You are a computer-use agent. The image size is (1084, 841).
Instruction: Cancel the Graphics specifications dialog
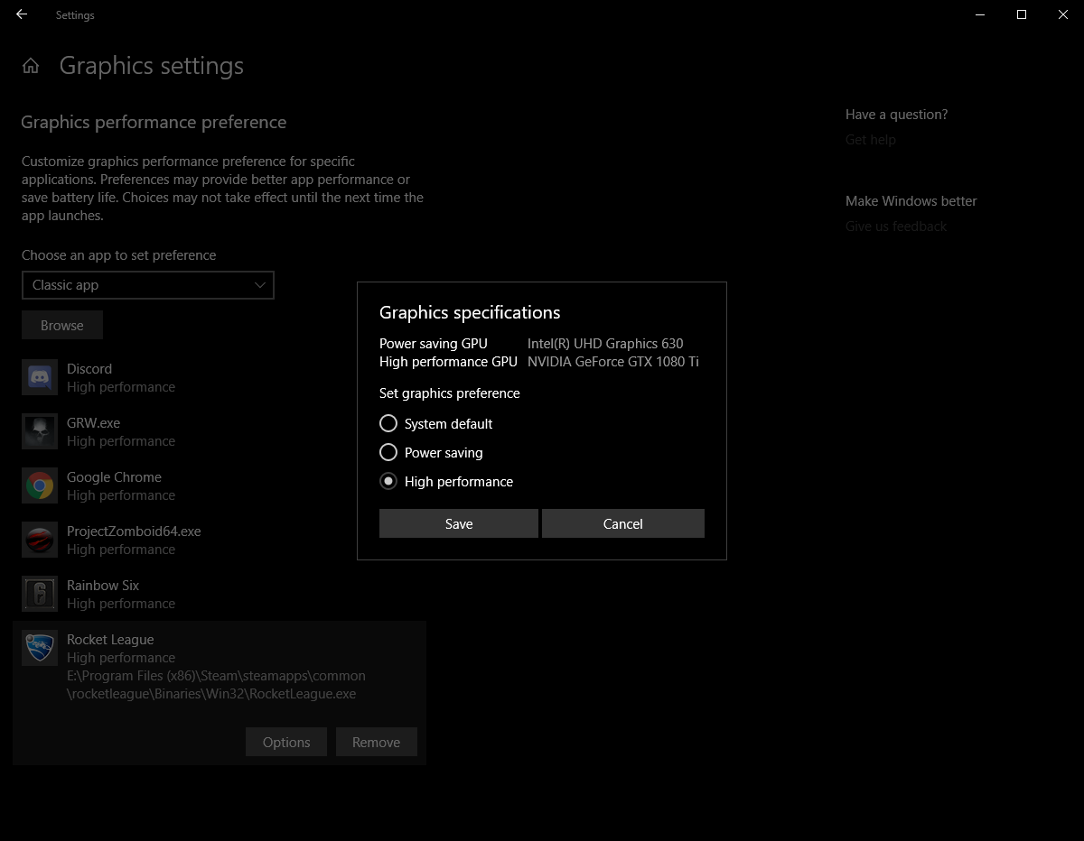[622, 523]
